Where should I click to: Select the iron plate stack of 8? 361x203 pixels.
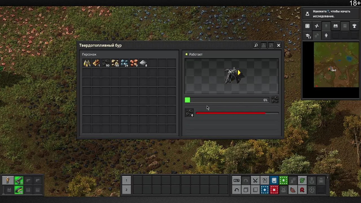point(143,63)
